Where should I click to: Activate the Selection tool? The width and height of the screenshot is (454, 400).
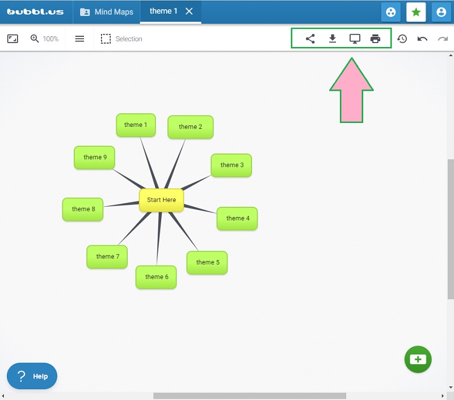(121, 39)
